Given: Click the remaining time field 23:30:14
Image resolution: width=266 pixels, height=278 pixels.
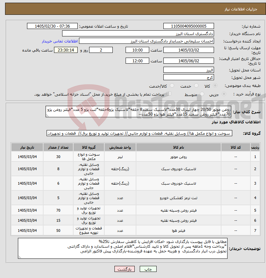Looking at the screenshot, I should [x=66, y=50].
